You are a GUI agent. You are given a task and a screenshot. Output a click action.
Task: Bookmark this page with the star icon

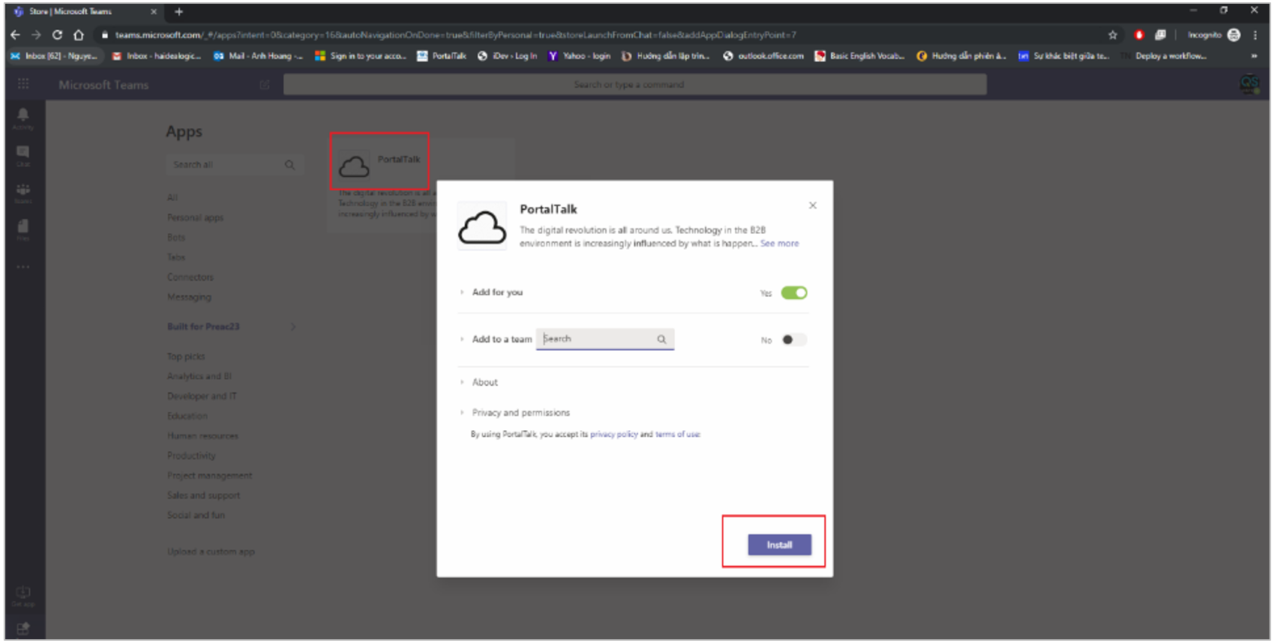(x=1113, y=34)
